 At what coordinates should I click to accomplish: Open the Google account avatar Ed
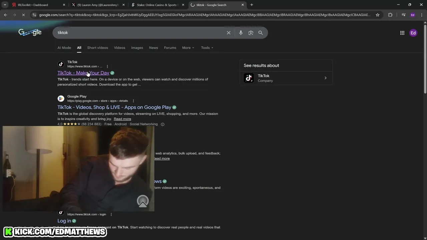click(x=413, y=33)
